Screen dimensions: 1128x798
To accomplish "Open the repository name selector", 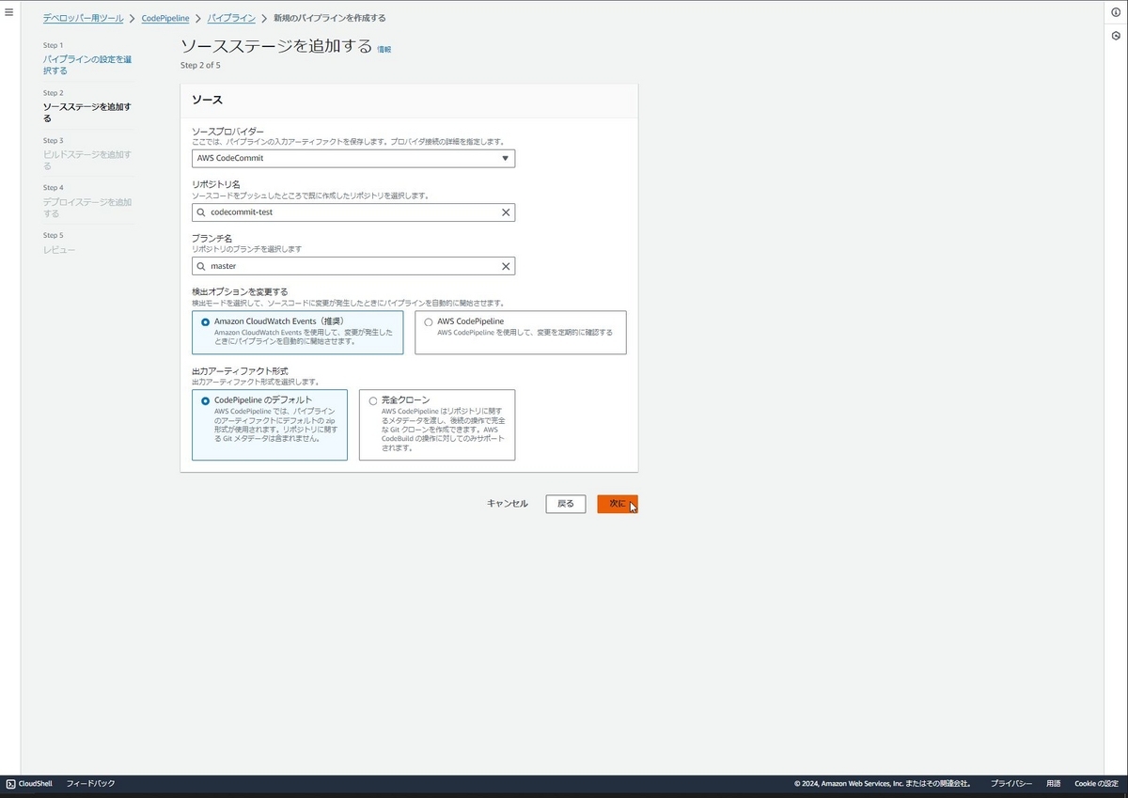I will [x=352, y=211].
